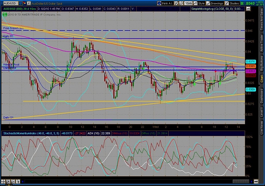This screenshot has height=186, width=265.
Task: Click the color link clipboard icon
Action: point(25,3)
